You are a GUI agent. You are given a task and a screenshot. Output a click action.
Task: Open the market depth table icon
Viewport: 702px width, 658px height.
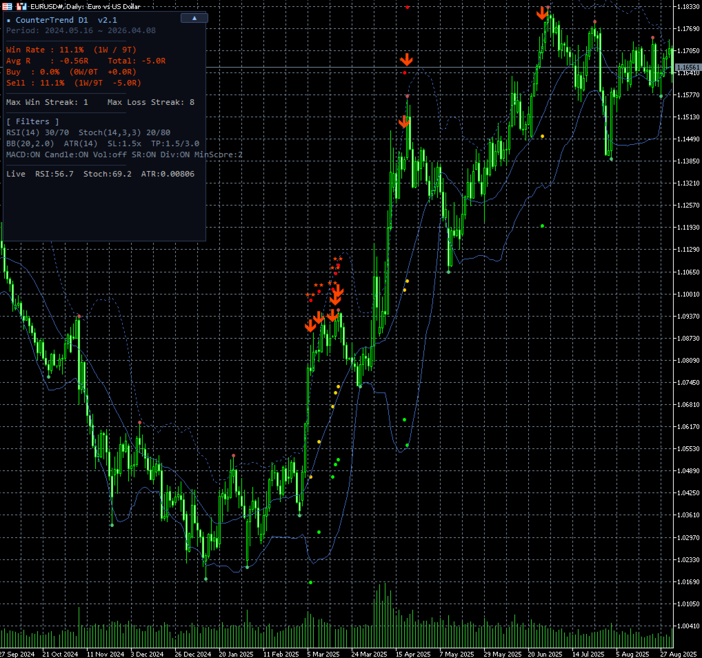(7, 6)
